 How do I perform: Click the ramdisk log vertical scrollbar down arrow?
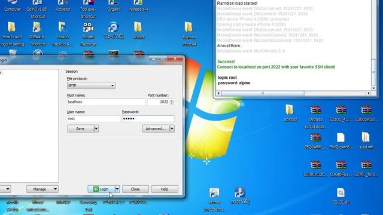point(373,88)
